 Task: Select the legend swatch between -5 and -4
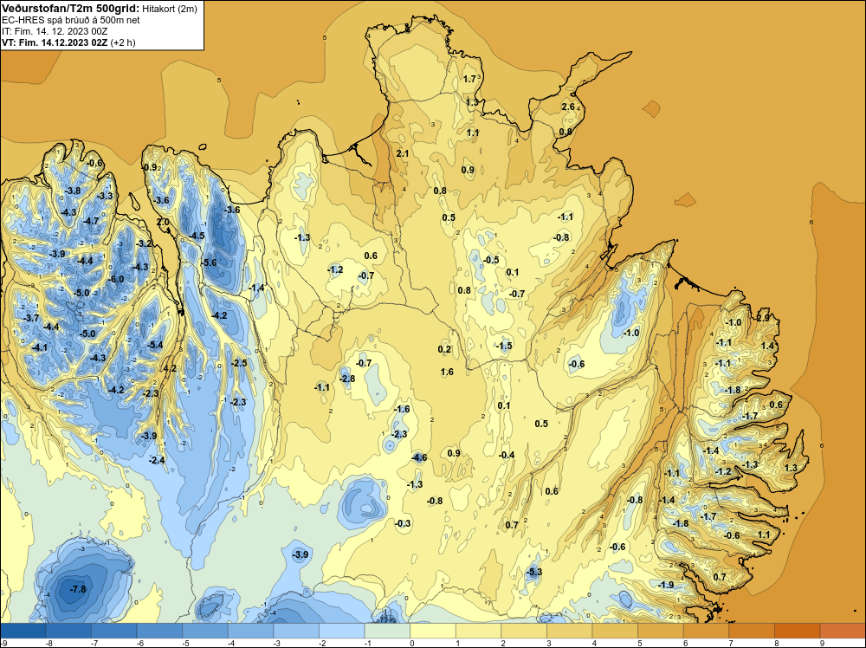(205, 631)
